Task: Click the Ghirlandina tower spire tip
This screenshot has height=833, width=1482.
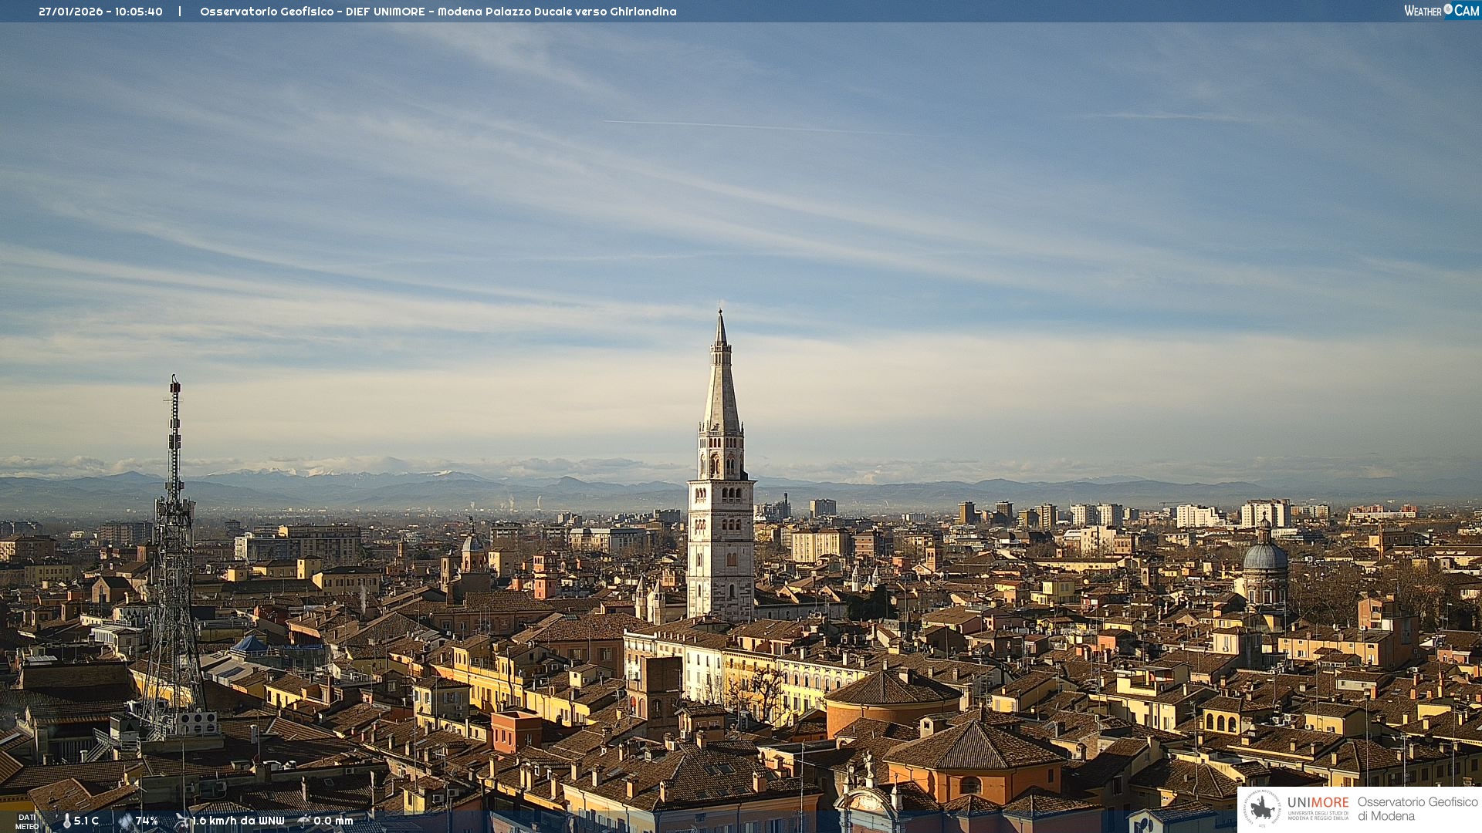Action: [721, 312]
